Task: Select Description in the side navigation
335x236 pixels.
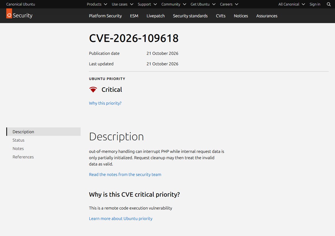Action: coord(44,132)
